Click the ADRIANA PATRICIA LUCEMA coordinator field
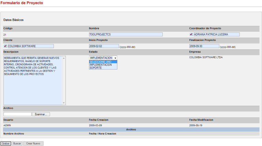This screenshot has height=146, width=262. [x=216, y=34]
